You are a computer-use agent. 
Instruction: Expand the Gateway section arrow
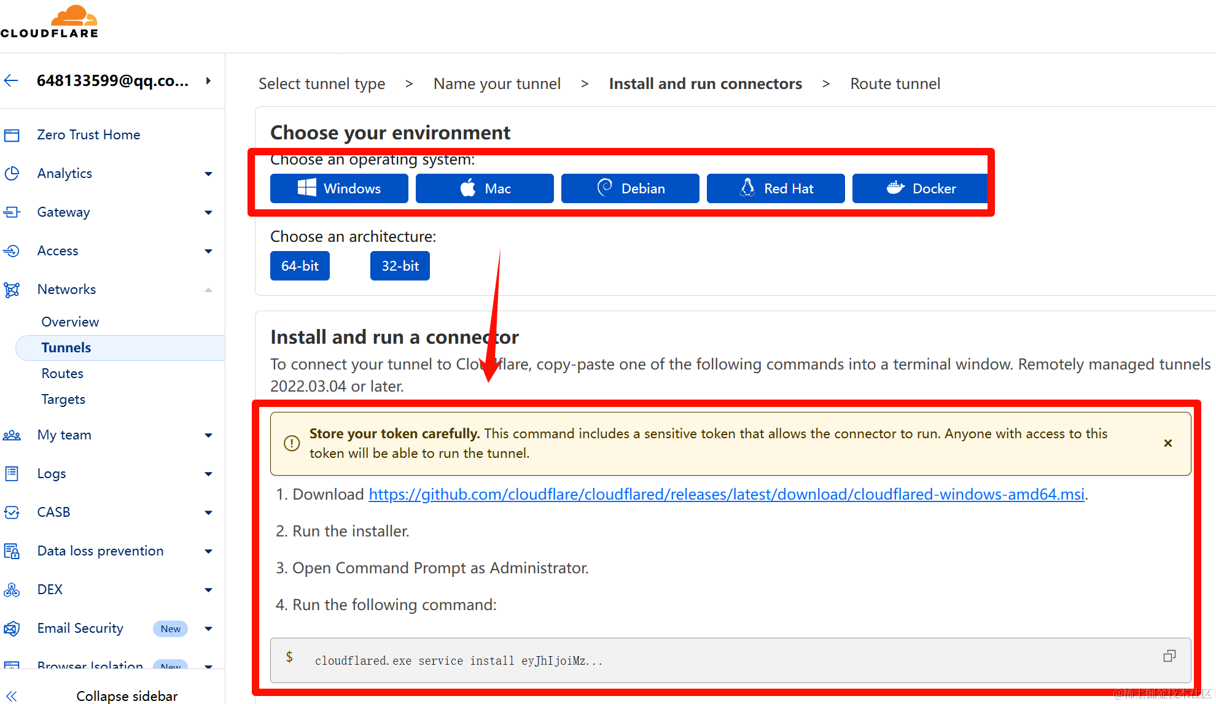point(208,212)
